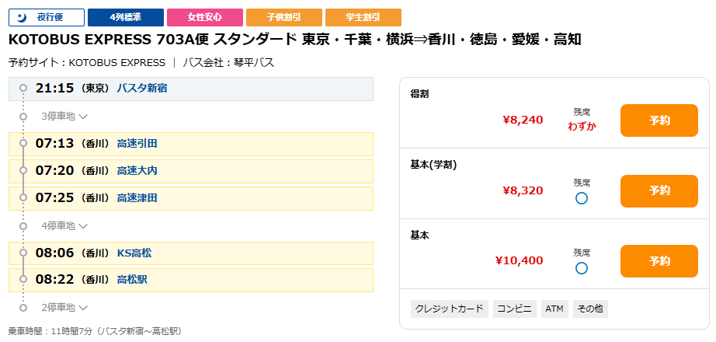The image size is (716, 342).
Task: Click the 学生割引 tag
Action: click(363, 17)
